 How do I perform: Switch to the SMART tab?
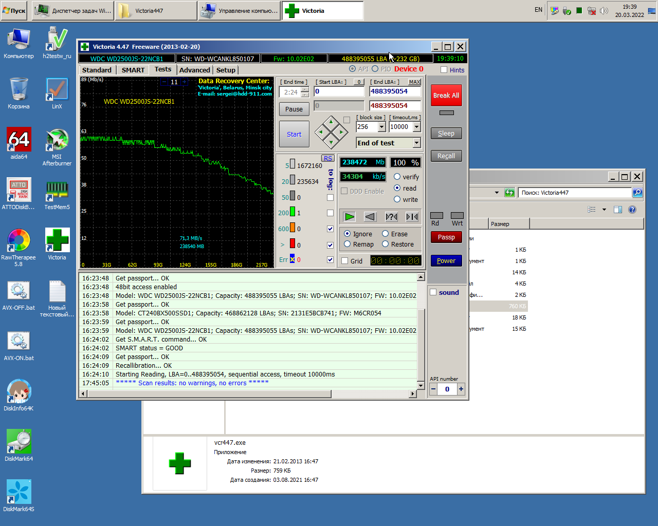tap(133, 70)
